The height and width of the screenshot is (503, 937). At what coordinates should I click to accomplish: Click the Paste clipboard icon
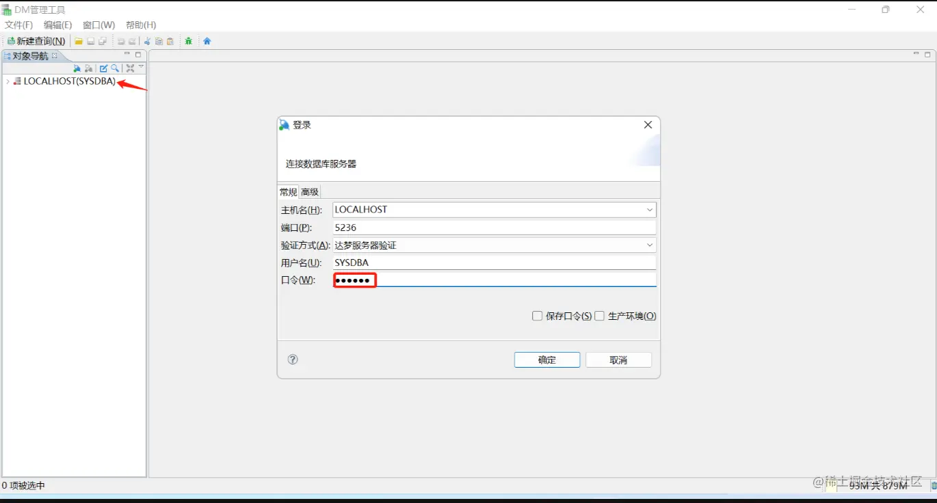pyautogui.click(x=170, y=41)
